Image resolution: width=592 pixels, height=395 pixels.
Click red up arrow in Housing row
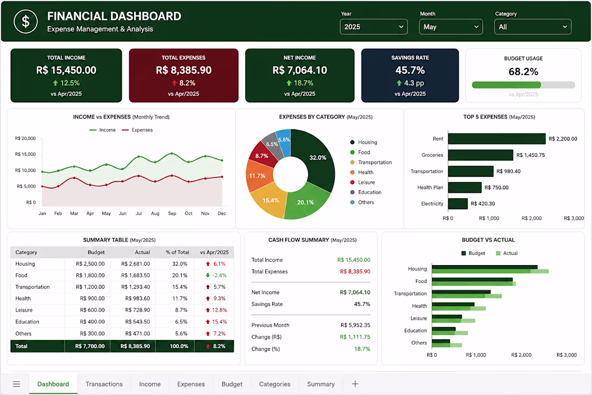point(208,264)
